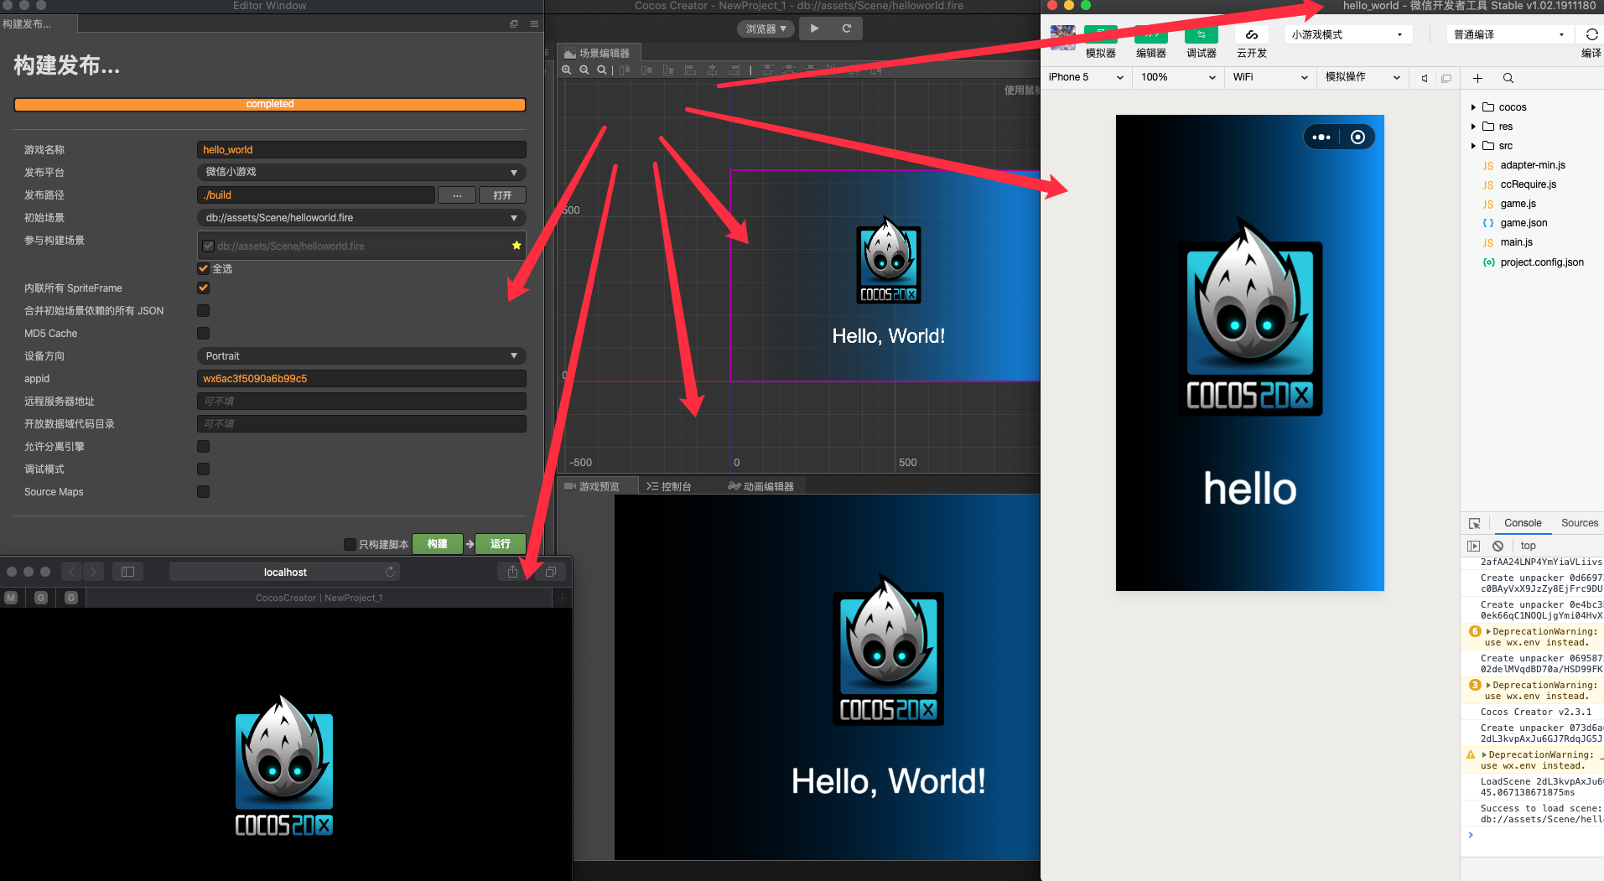
Task: Detach the simulator window
Action: pyautogui.click(x=1446, y=78)
